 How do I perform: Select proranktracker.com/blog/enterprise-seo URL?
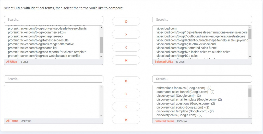[x=35, y=36]
